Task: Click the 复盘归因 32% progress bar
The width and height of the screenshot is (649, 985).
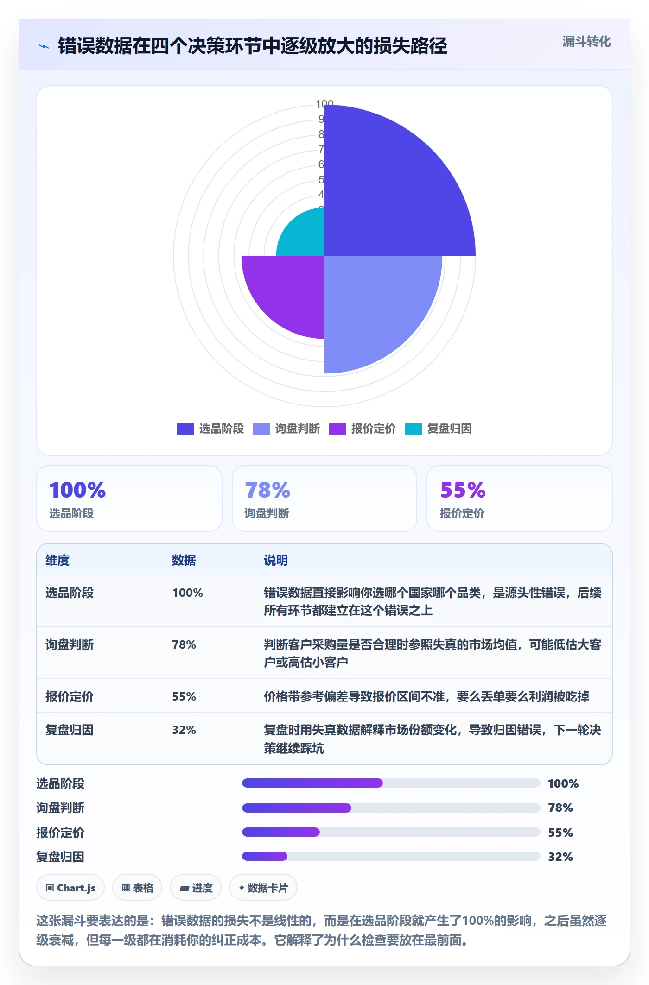Action: [391, 856]
